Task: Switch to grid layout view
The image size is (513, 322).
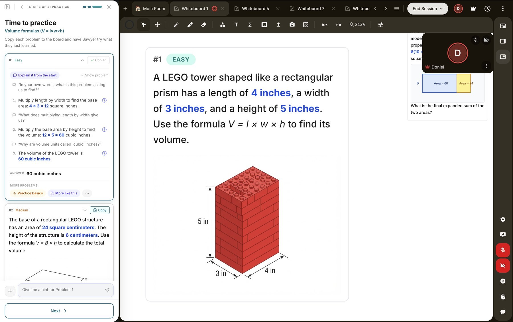Action: (503, 26)
